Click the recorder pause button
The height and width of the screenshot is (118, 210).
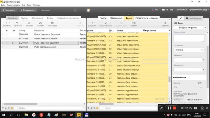[x=169, y=108]
